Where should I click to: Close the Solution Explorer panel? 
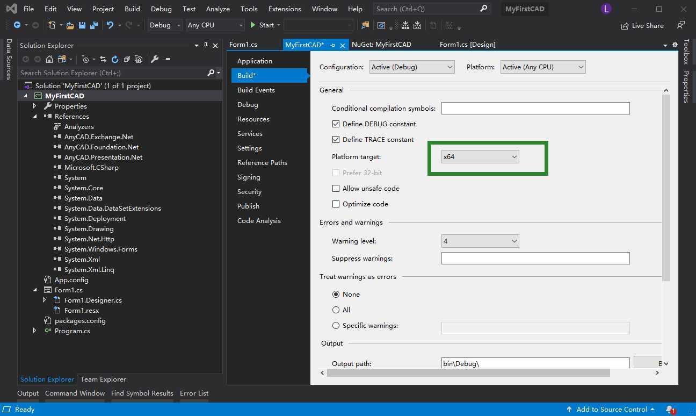(215, 46)
